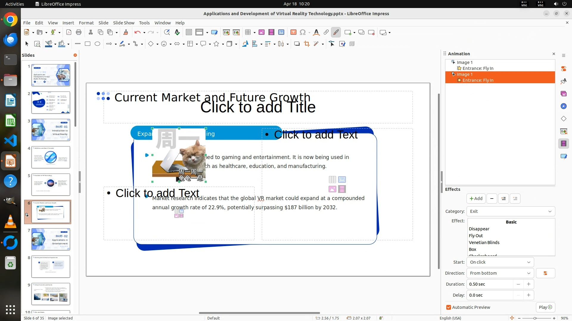Toggle the Automatic Preview checkbox

click(x=449, y=307)
